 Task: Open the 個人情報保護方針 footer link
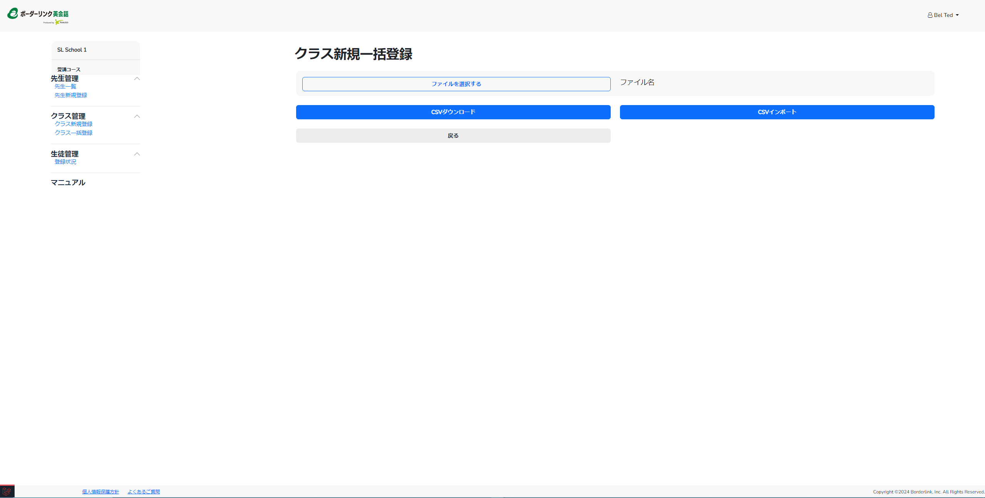pos(101,492)
